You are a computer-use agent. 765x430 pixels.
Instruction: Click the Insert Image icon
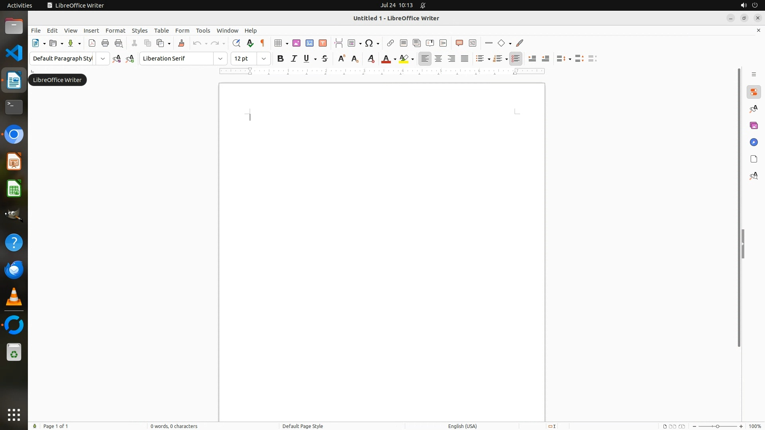(x=296, y=43)
